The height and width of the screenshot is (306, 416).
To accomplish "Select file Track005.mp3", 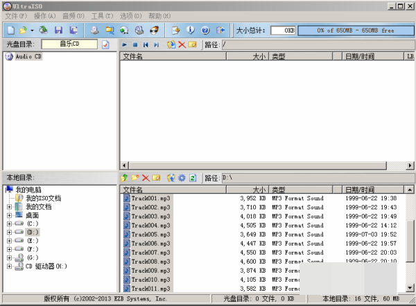I will point(150,235).
